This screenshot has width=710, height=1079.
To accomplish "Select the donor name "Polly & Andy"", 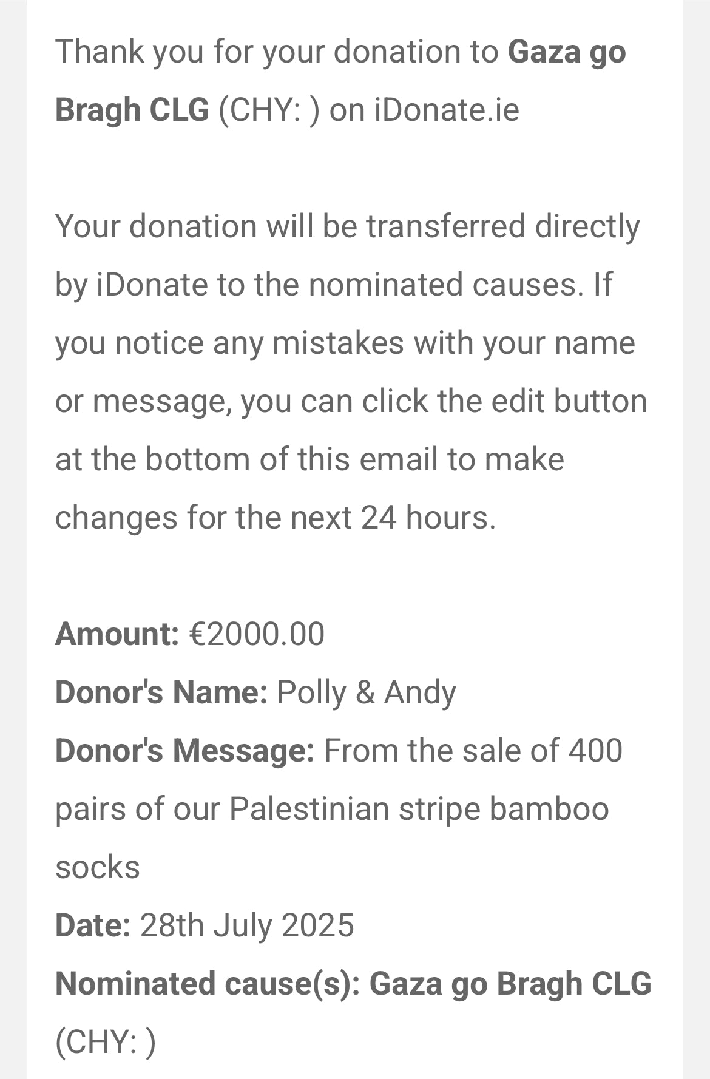I will click(366, 692).
